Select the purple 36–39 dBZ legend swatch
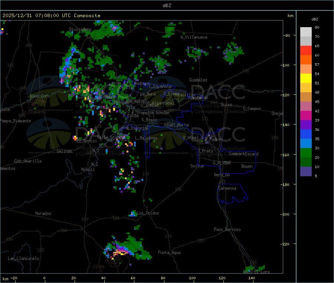This screenshot has height=283, width=334. pos(306,125)
